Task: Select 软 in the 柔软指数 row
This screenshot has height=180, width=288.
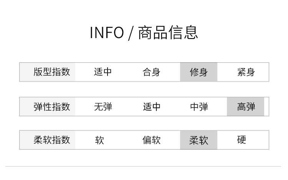Action: [99, 140]
